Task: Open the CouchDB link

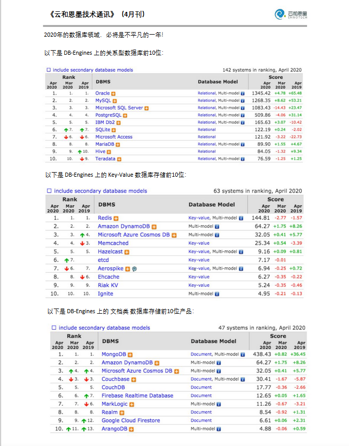Action: pyautogui.click(x=113, y=388)
